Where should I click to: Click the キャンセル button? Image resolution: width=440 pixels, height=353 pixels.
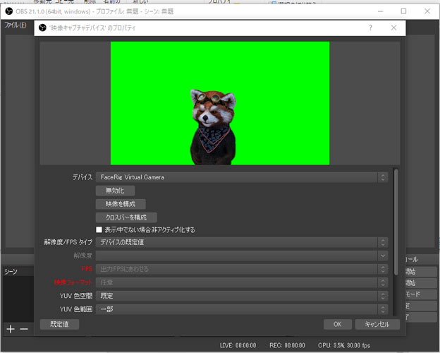click(x=377, y=324)
